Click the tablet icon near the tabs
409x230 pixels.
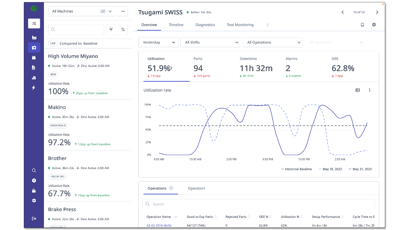(x=362, y=25)
